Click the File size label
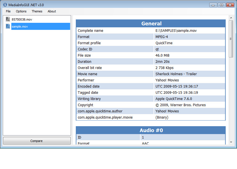Image resolution: width=237 pixels, height=169 pixels. (x=84, y=55)
